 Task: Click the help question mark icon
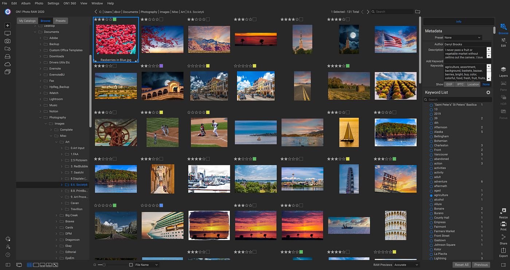(8, 255)
